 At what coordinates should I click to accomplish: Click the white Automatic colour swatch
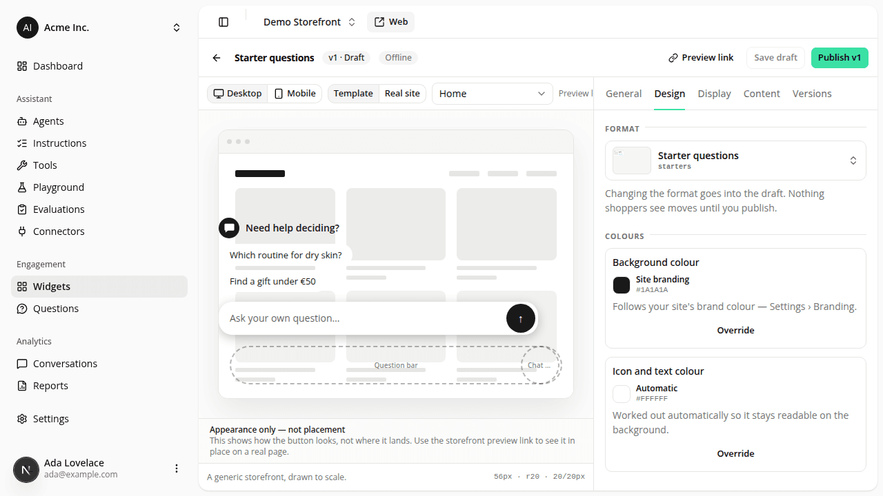622,393
